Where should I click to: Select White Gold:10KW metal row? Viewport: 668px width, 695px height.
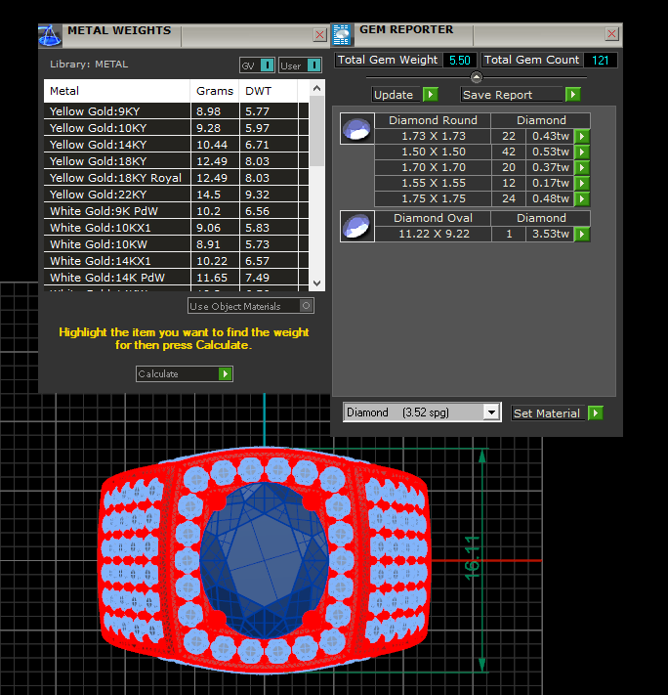(x=117, y=244)
